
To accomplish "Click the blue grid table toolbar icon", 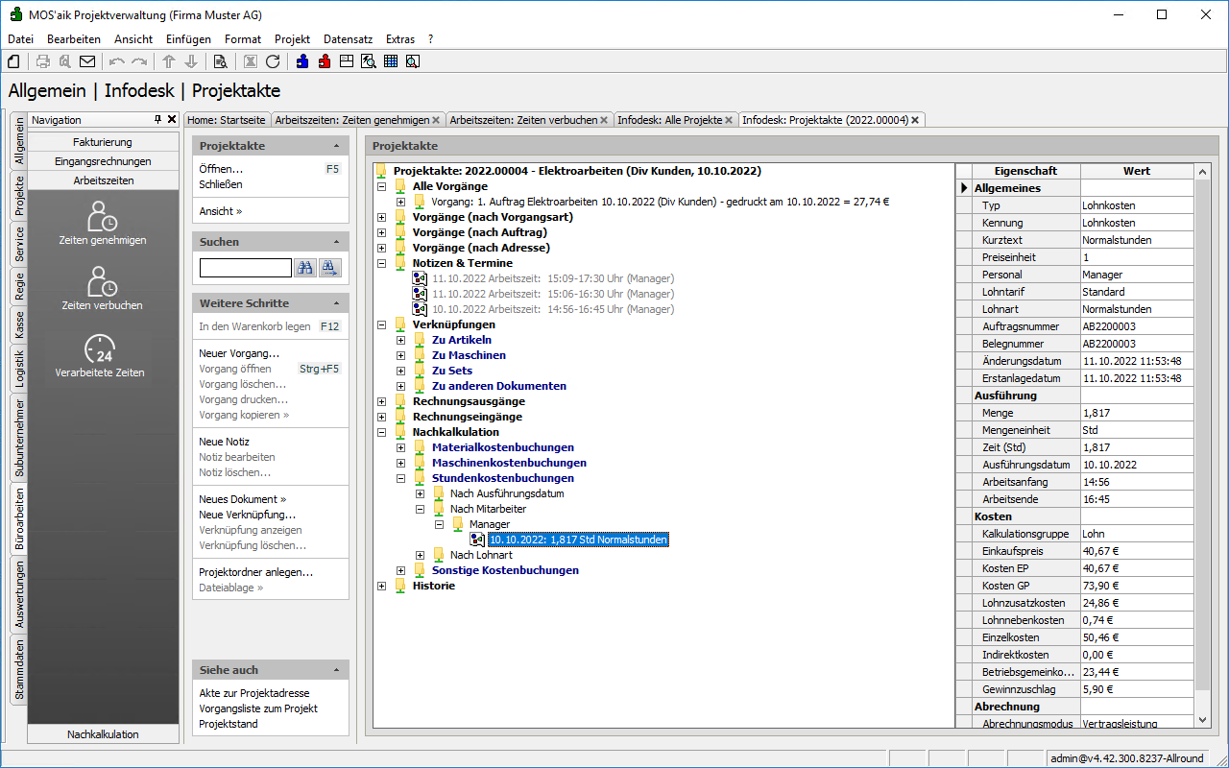I will tap(391, 61).
